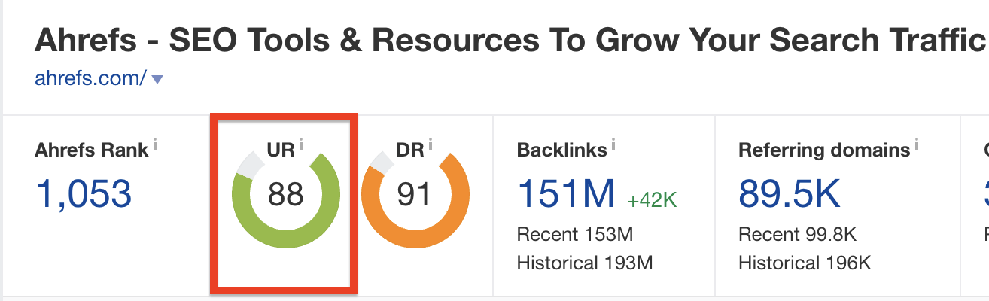Select the orange DR 91 gauge
The image size is (989, 301).
point(415,195)
